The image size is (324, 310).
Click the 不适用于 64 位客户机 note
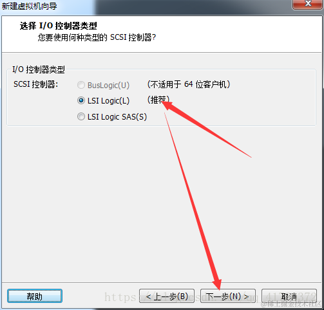(189, 84)
